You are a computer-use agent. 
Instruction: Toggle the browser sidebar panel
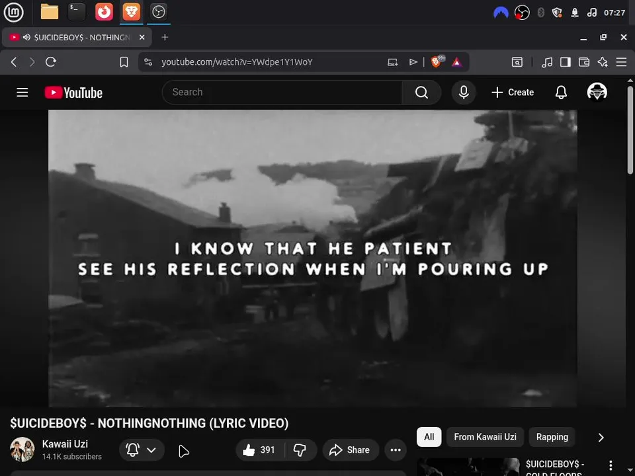[x=566, y=62]
